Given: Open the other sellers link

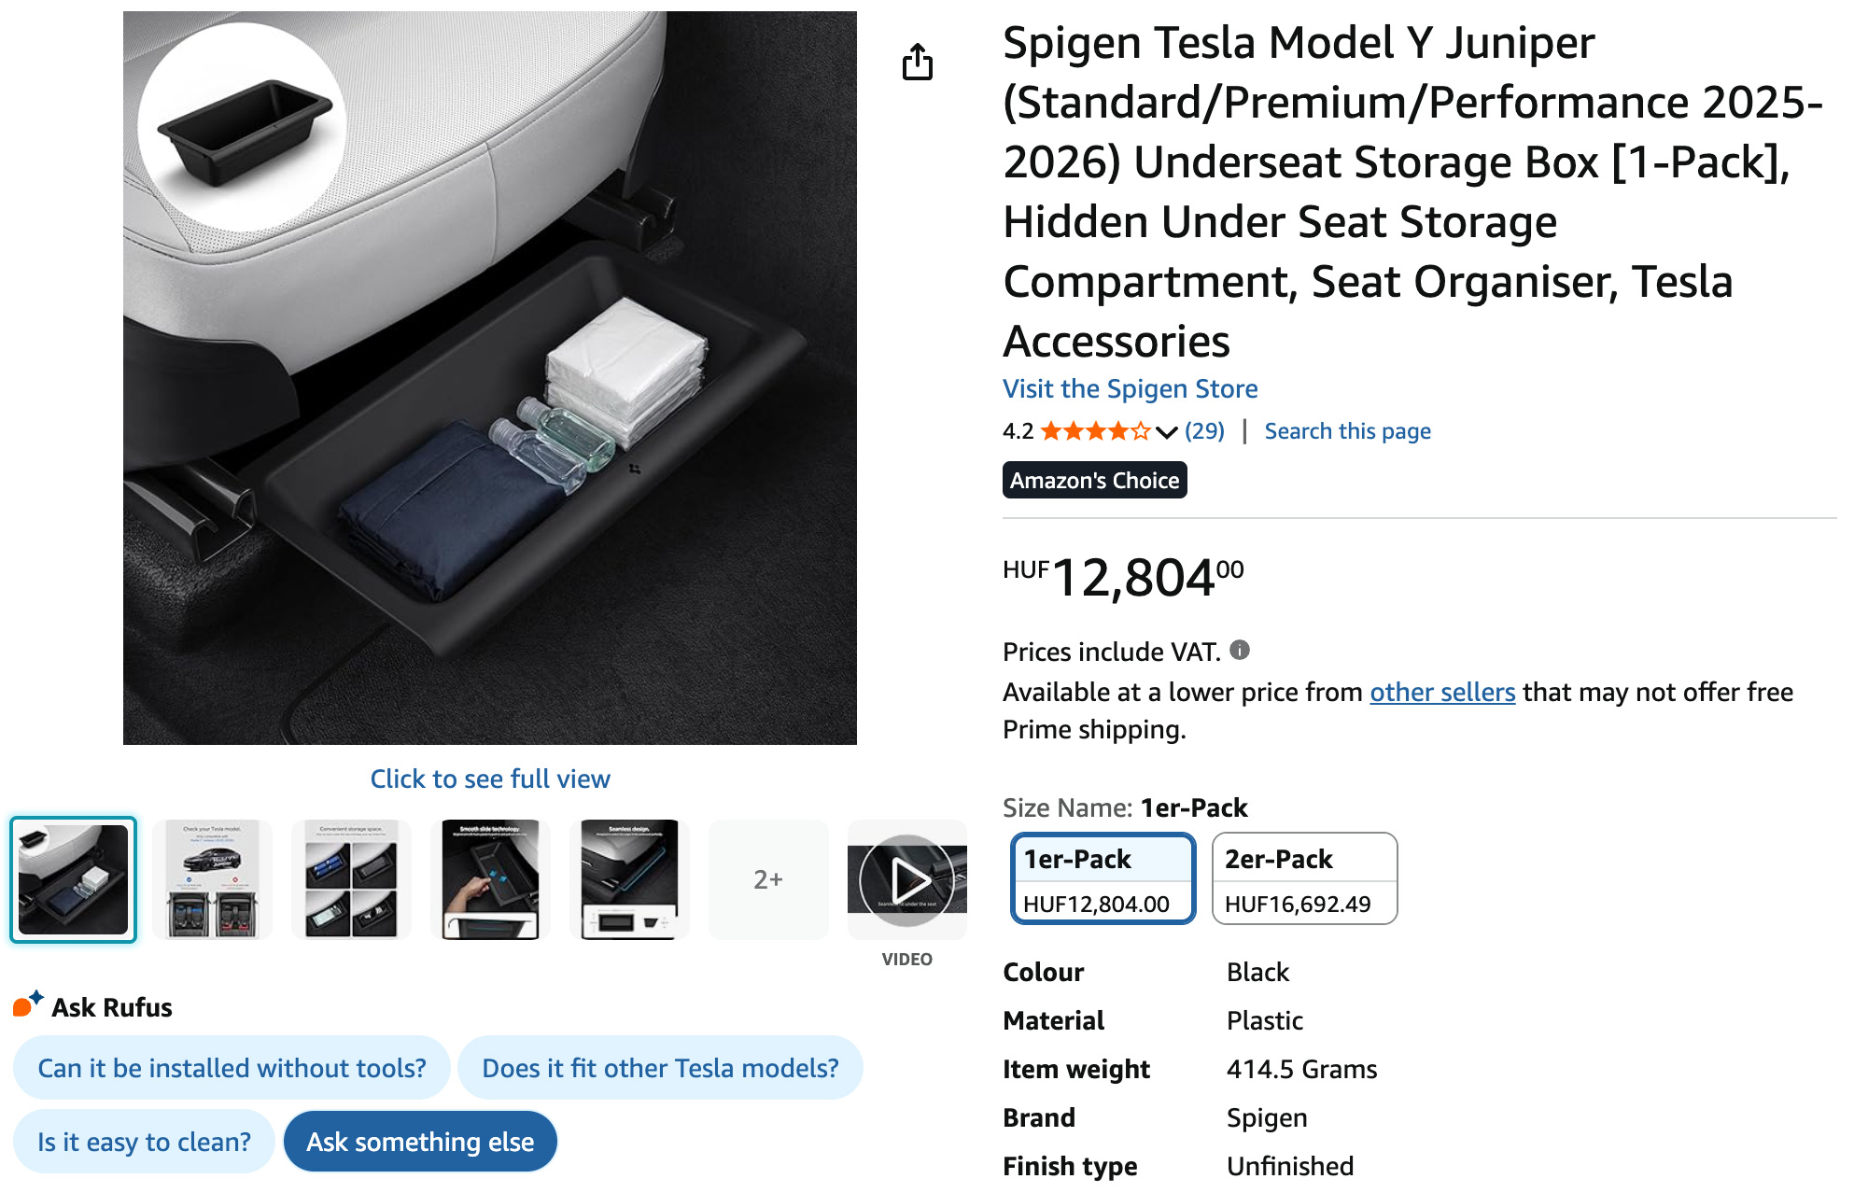Looking at the screenshot, I should pyautogui.click(x=1442, y=692).
